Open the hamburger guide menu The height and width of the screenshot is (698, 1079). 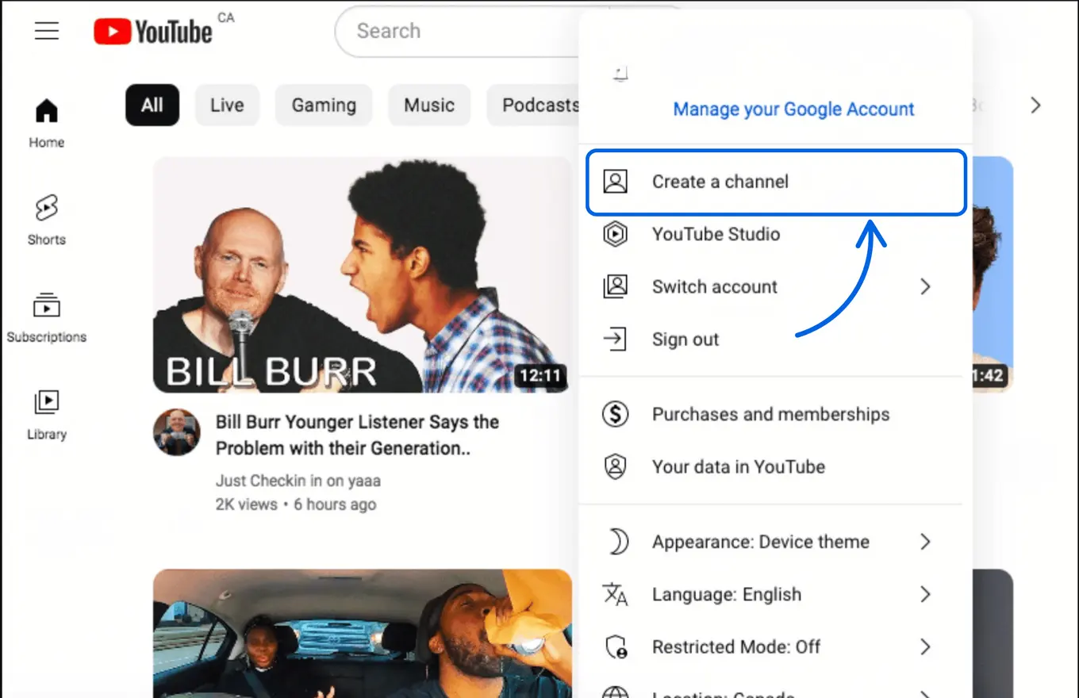tap(47, 31)
